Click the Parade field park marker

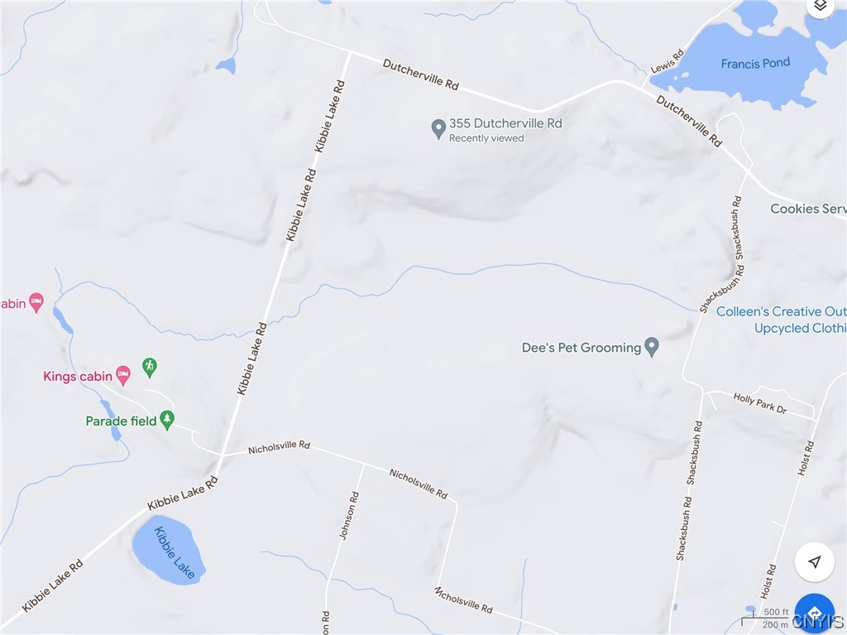tap(167, 420)
